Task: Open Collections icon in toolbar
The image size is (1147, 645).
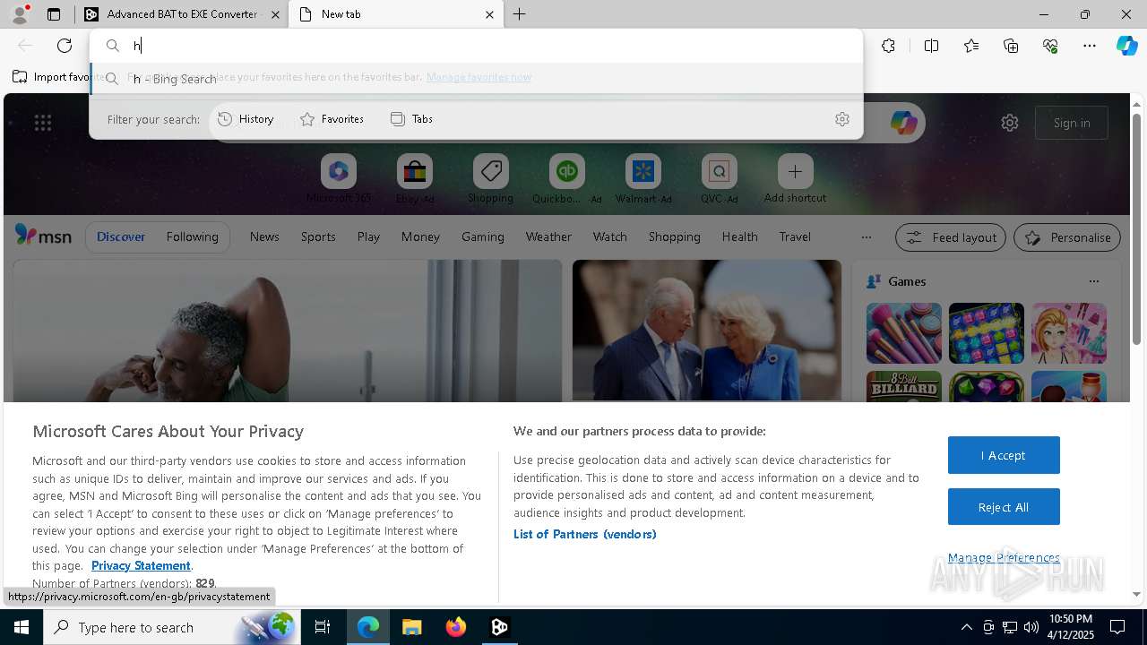Action: coord(1011,46)
